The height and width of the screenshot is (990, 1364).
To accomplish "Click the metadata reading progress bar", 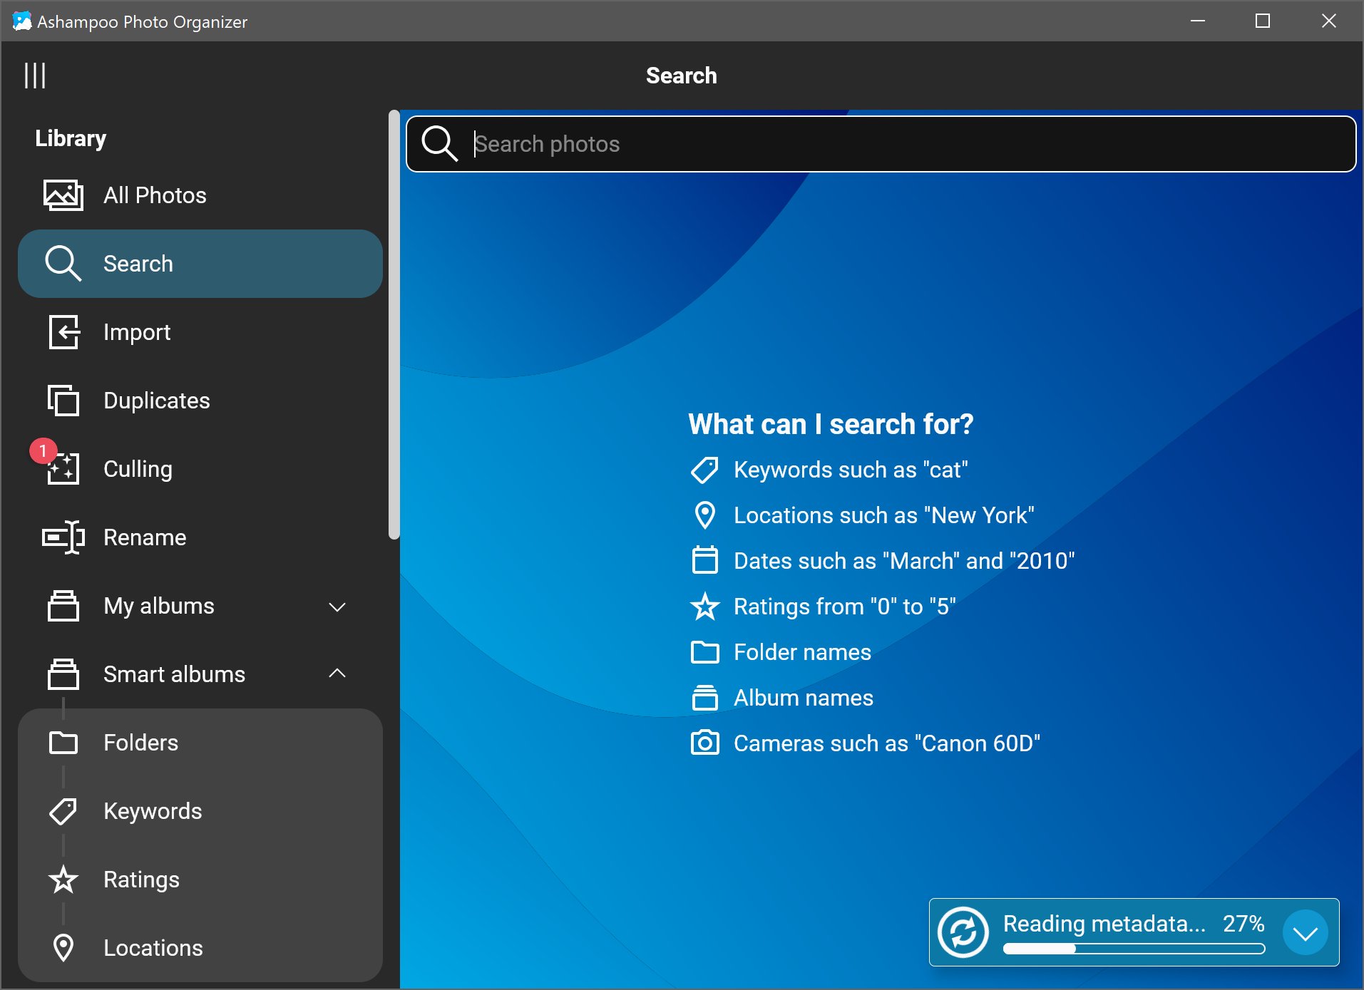I will click(1134, 949).
